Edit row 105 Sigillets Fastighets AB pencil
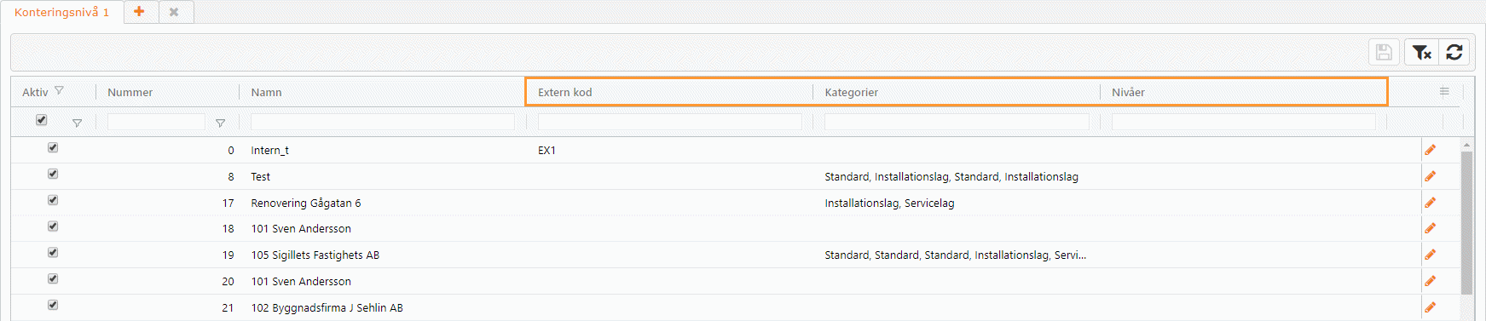Viewport: 1486px width, 321px height. click(1430, 255)
